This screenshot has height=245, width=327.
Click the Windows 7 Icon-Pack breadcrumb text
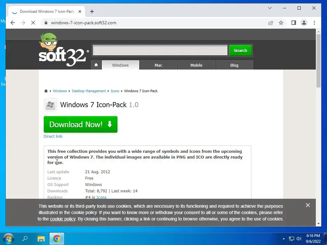[141, 91]
